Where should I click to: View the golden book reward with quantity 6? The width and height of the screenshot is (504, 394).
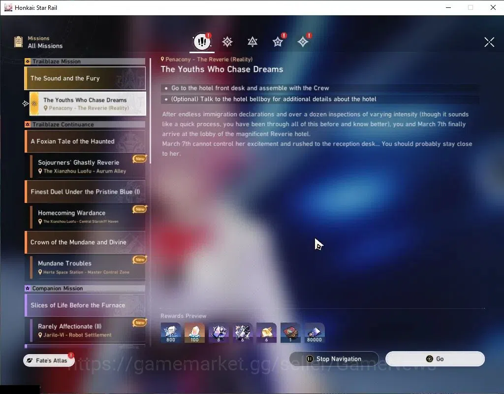point(266,333)
